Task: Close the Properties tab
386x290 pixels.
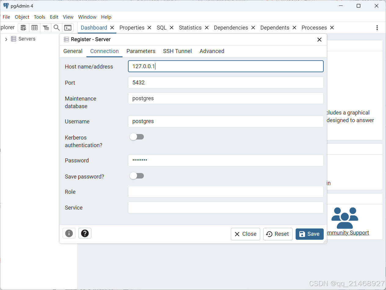Action: [x=149, y=27]
